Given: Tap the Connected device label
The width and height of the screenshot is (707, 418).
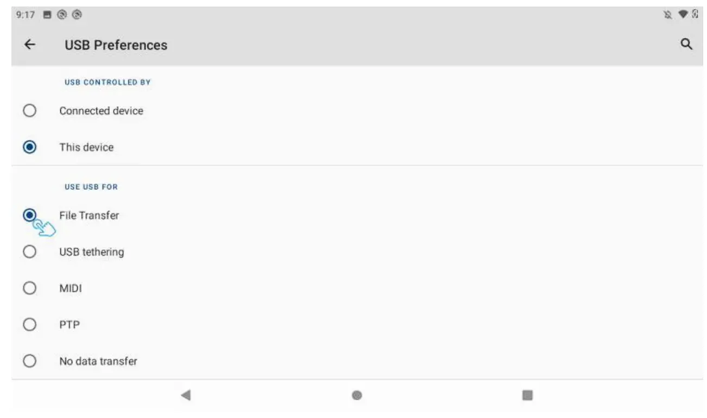Looking at the screenshot, I should click(x=101, y=111).
